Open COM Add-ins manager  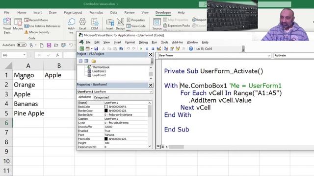pyautogui.click(x=94, y=24)
